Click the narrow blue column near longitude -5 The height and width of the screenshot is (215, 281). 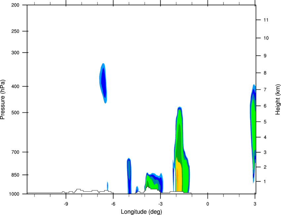(129, 176)
